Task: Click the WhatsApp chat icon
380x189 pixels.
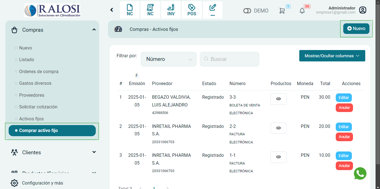Action: 360,173
